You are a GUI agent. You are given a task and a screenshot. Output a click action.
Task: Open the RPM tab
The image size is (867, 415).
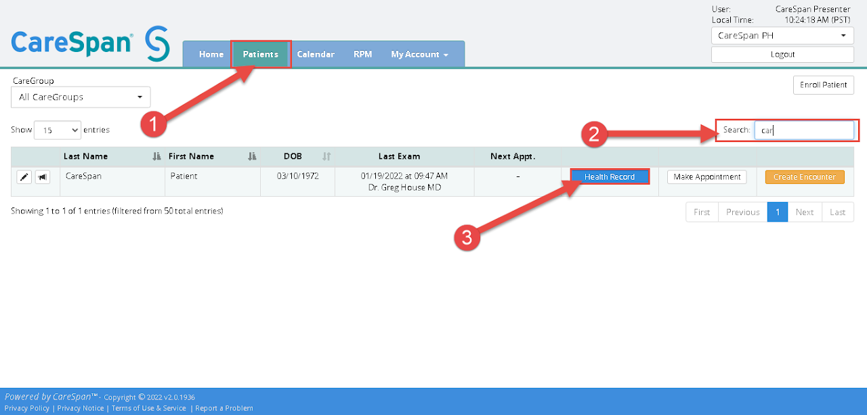tap(362, 54)
